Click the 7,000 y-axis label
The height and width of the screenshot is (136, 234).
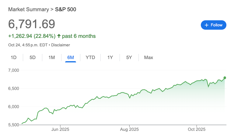click(13, 70)
